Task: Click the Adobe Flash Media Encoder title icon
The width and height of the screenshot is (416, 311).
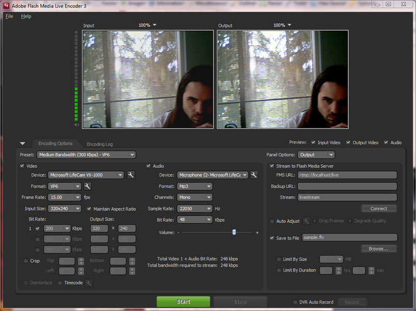Action: [x=6, y=6]
